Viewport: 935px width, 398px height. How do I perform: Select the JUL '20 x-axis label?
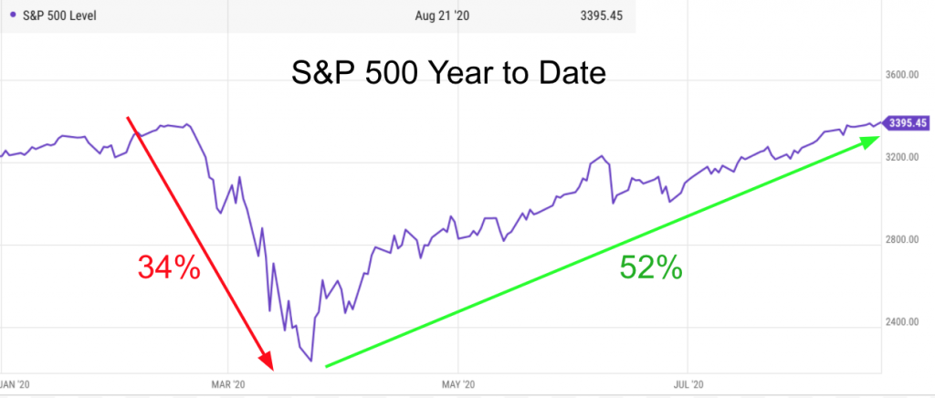point(692,385)
